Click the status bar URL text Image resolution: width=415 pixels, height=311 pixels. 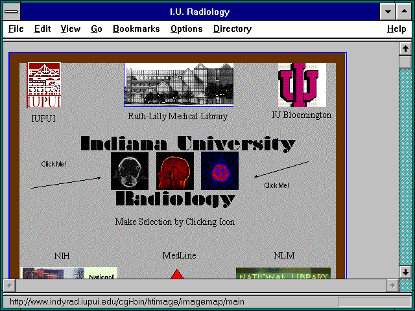pyautogui.click(x=127, y=302)
